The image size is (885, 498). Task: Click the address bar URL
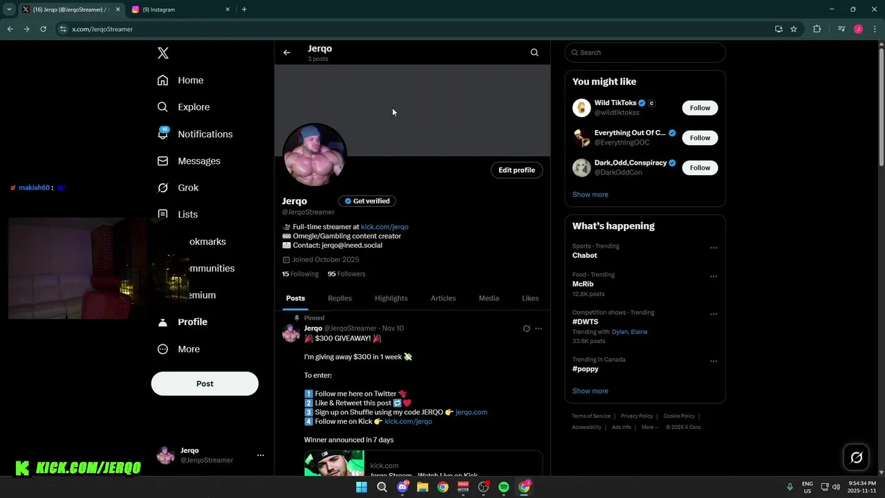(x=102, y=29)
